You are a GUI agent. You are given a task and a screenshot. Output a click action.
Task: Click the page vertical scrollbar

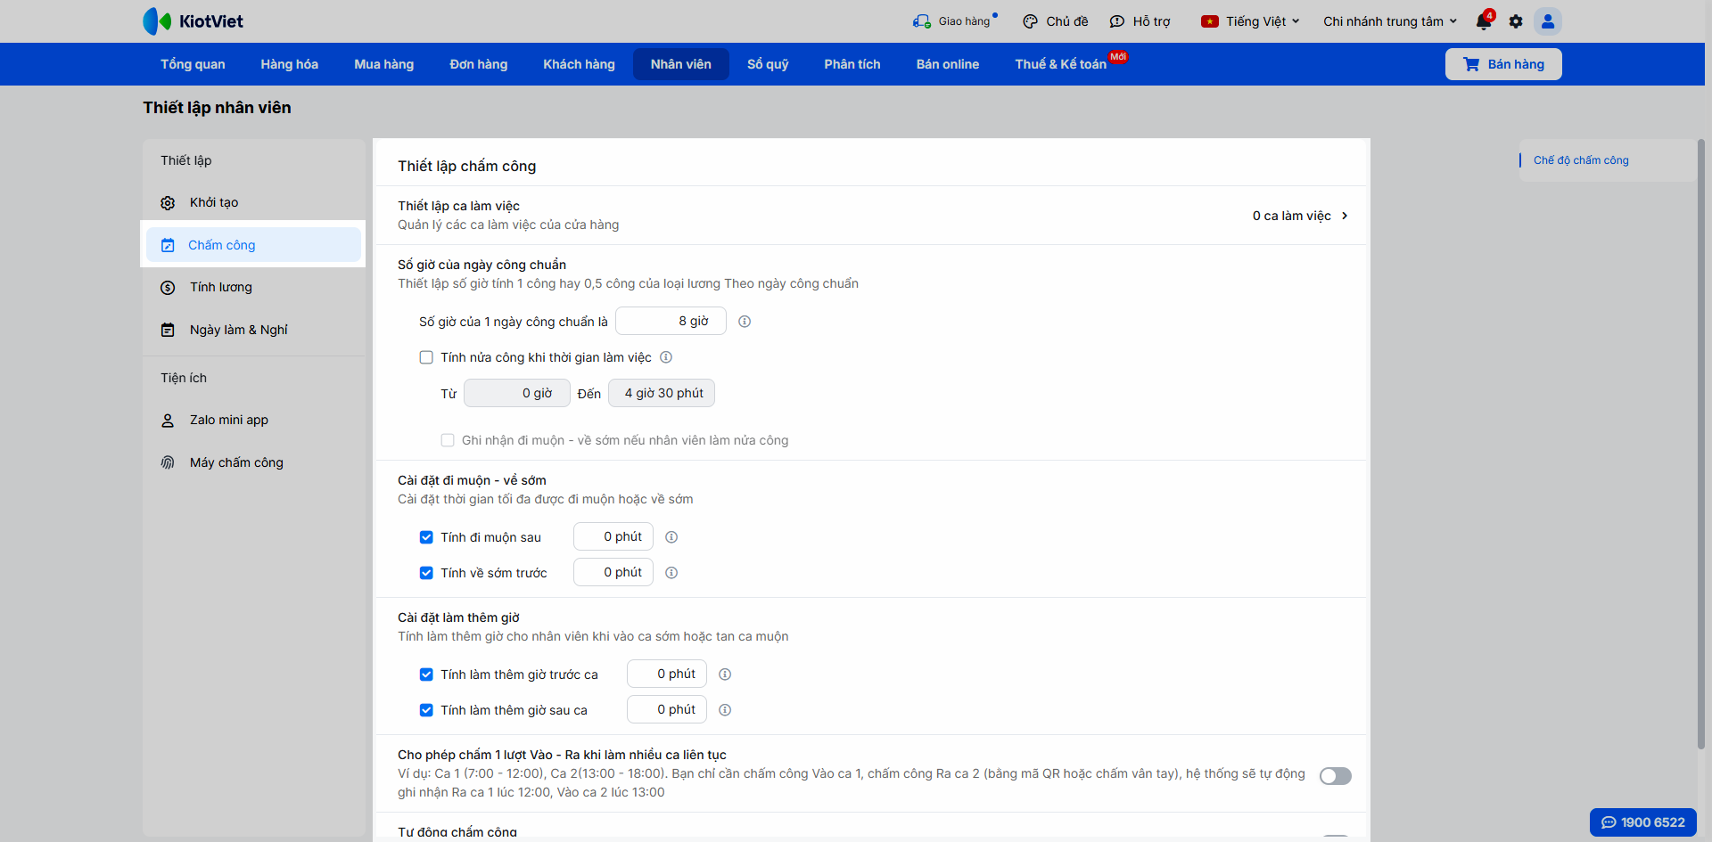[x=1701, y=443]
